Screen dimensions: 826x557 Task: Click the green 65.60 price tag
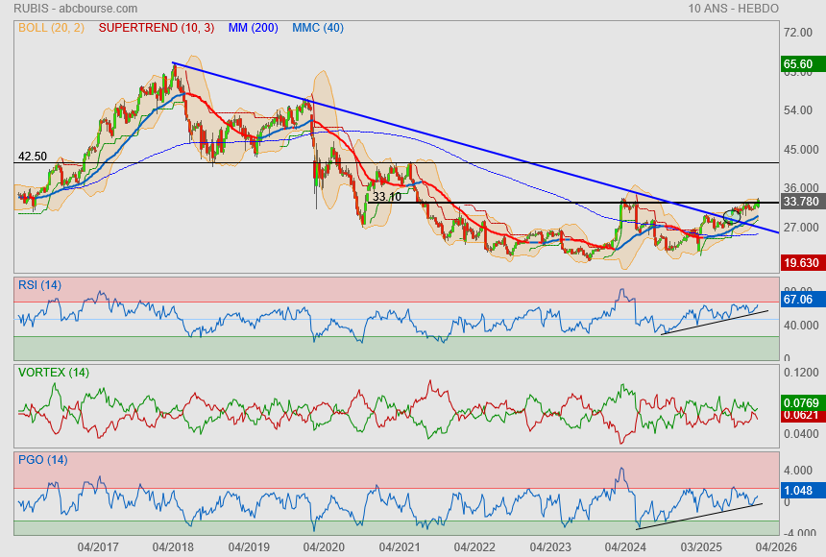(799, 64)
